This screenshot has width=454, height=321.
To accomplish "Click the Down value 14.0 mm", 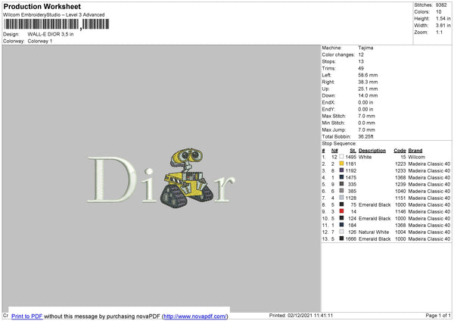I will (368, 95).
